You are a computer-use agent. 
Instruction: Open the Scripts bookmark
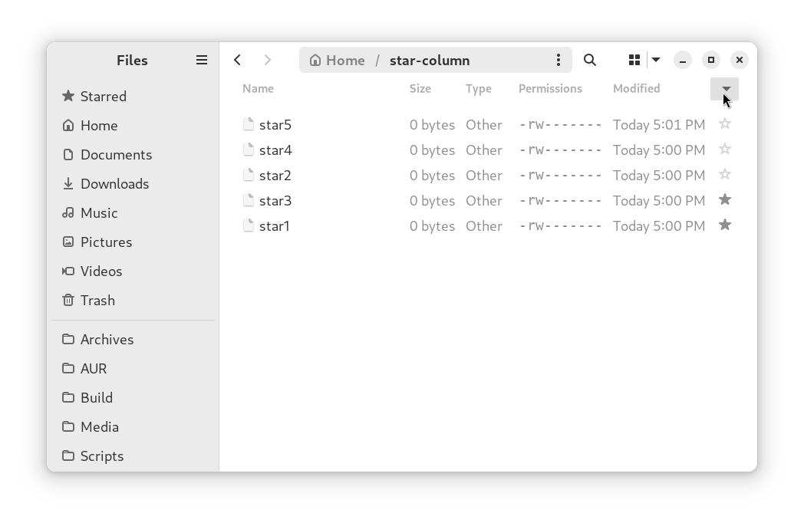(133, 456)
